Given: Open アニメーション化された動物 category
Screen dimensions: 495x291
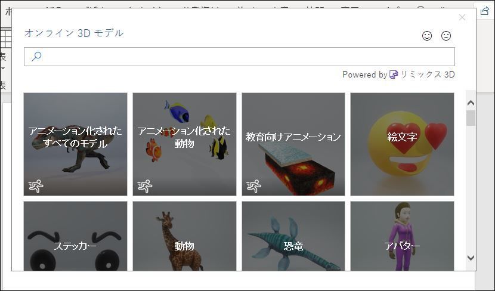Looking at the screenshot, I should tap(184, 144).
